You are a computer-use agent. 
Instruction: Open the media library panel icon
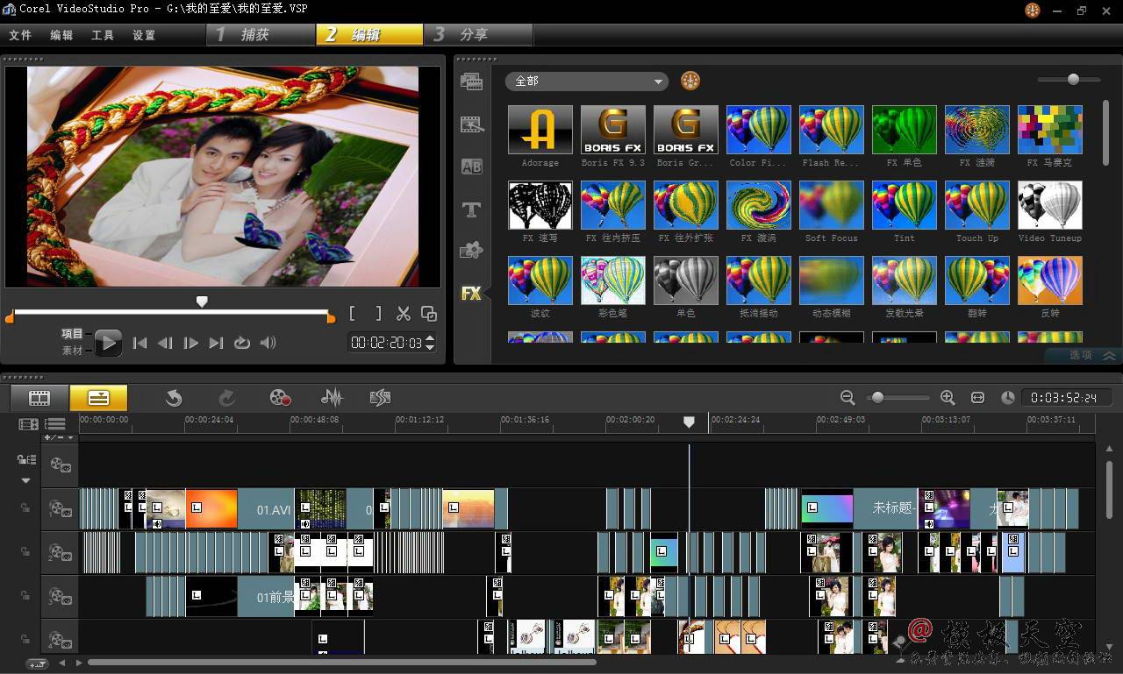[x=472, y=82]
